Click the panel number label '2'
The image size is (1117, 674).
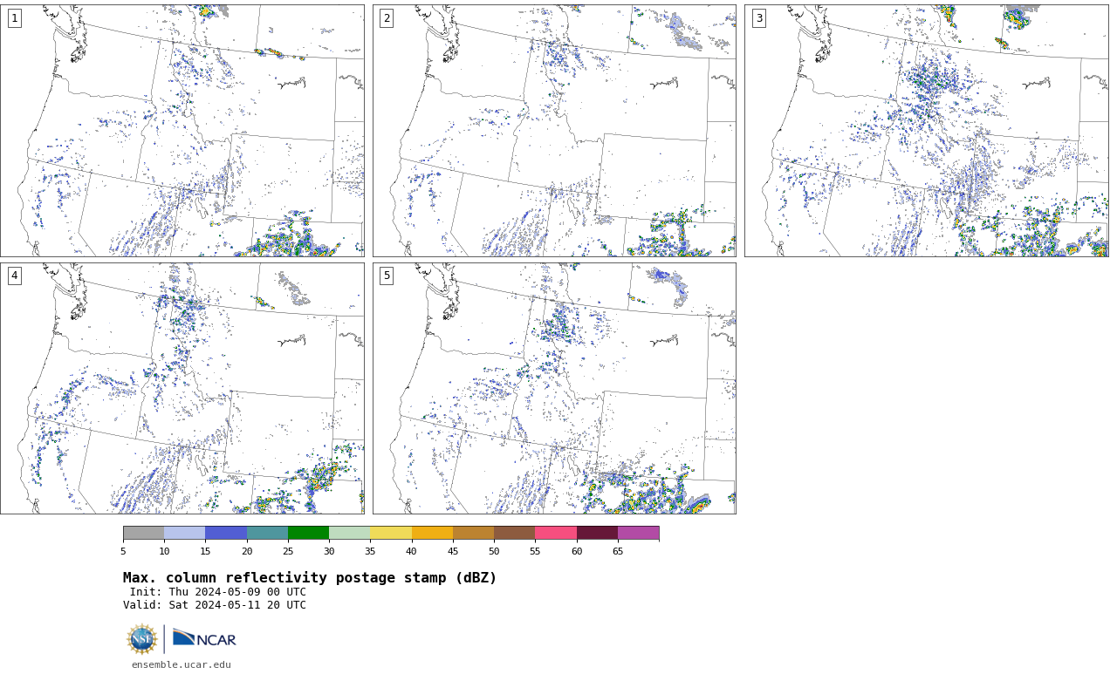387,18
